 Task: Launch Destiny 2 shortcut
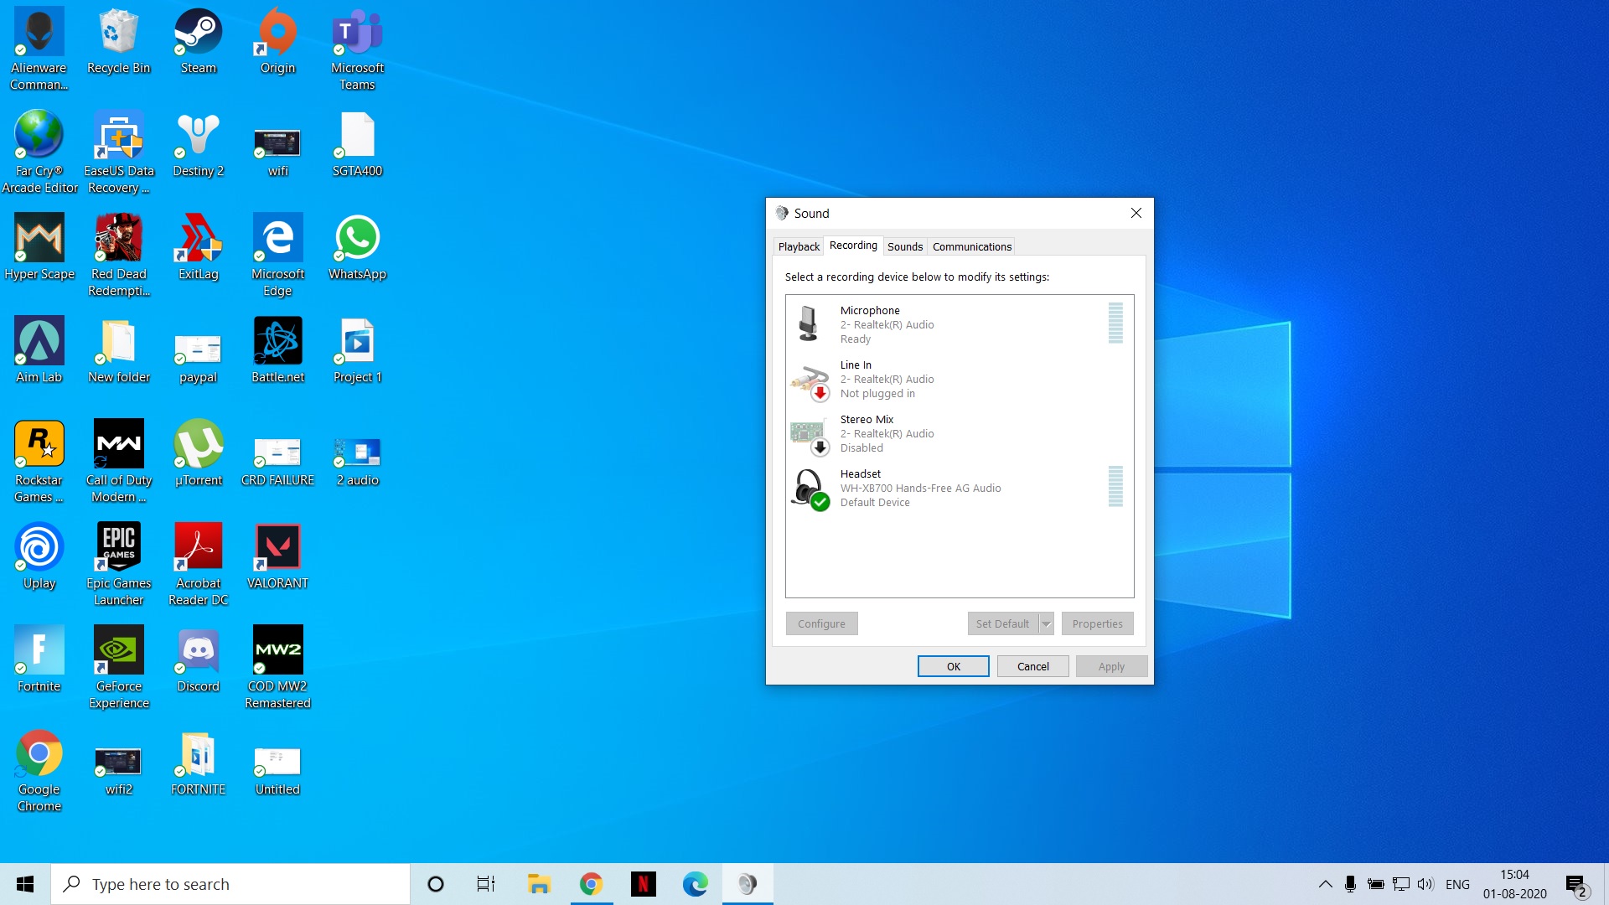pos(198,145)
